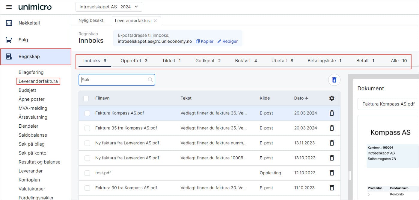Screen dimensions: 419x200
Task: Click the Regnskap ledger icon in sidebar
Action: coord(9,56)
